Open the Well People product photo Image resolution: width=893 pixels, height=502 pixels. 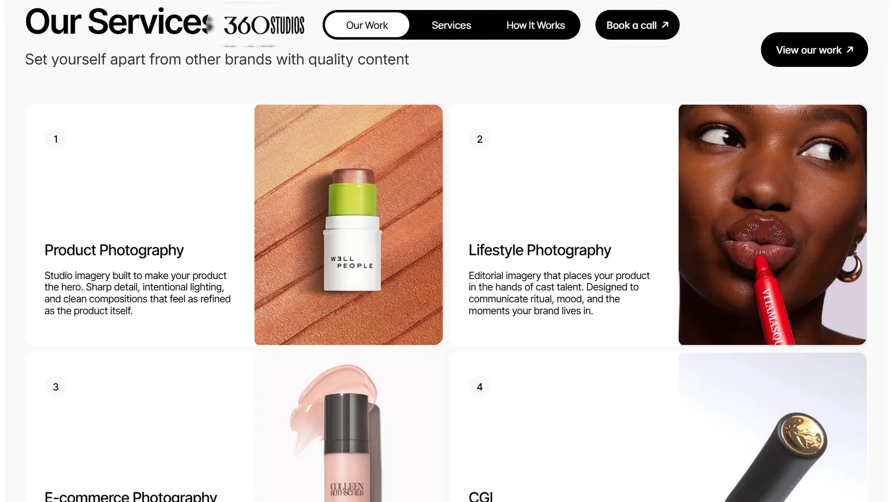tap(348, 225)
